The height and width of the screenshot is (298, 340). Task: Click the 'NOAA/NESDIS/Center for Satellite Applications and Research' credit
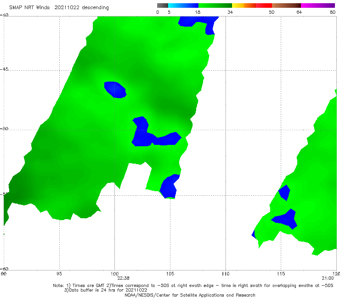(190, 295)
